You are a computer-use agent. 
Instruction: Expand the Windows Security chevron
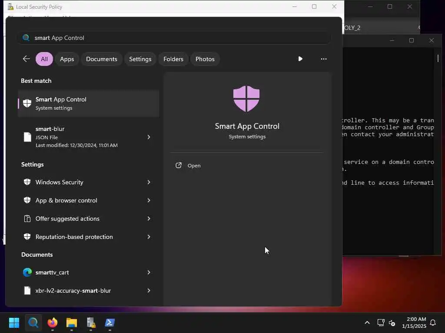tap(149, 182)
